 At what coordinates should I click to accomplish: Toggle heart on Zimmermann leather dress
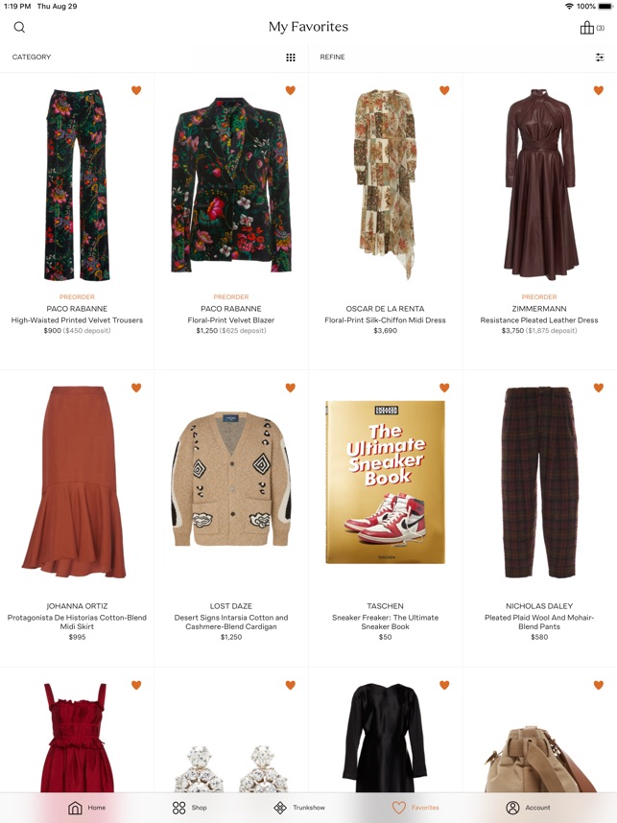(x=598, y=90)
